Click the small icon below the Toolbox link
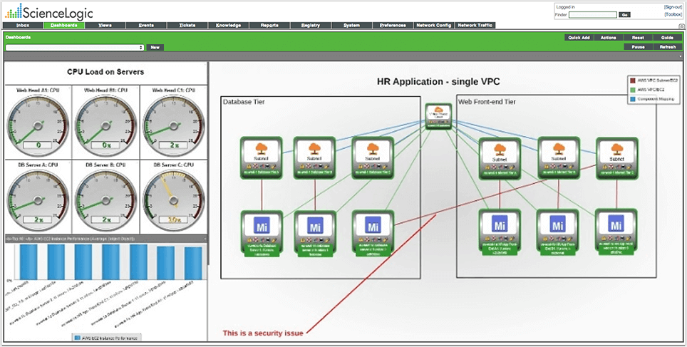This screenshot has height=347, width=687. (681, 26)
